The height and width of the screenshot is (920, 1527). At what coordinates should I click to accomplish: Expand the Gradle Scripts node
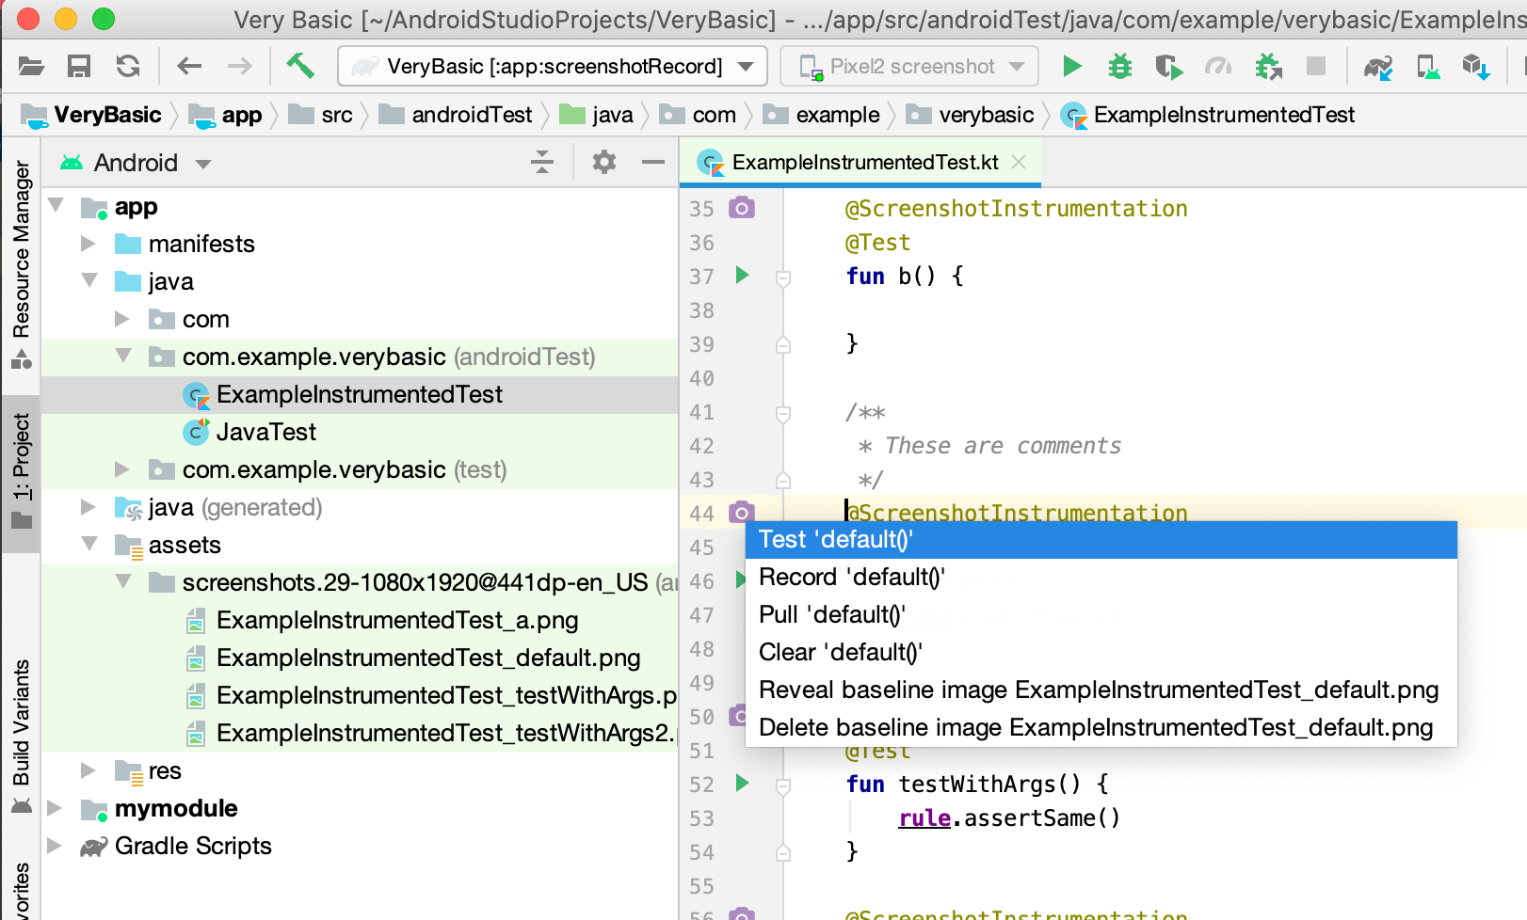click(56, 846)
